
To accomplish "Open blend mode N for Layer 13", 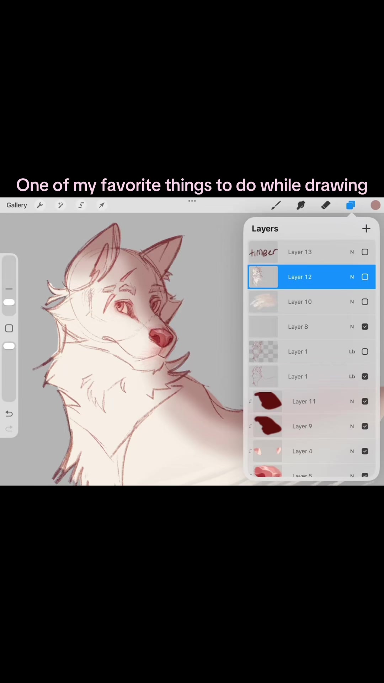I will pyautogui.click(x=352, y=252).
